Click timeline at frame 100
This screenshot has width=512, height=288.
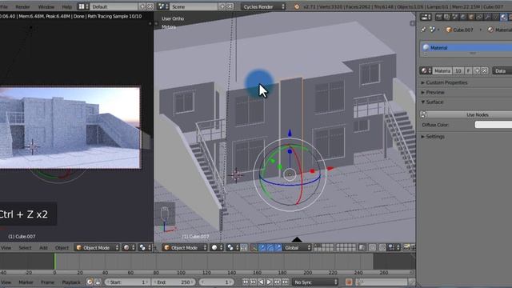point(182,262)
